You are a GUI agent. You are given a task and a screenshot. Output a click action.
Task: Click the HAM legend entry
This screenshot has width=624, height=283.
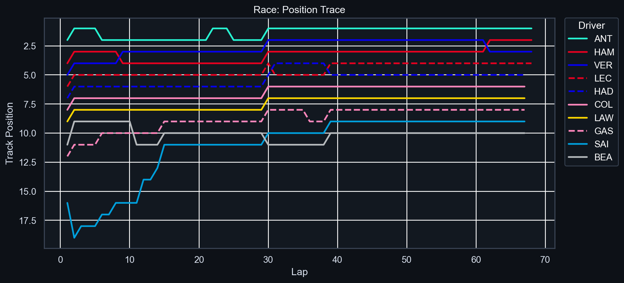coord(591,52)
